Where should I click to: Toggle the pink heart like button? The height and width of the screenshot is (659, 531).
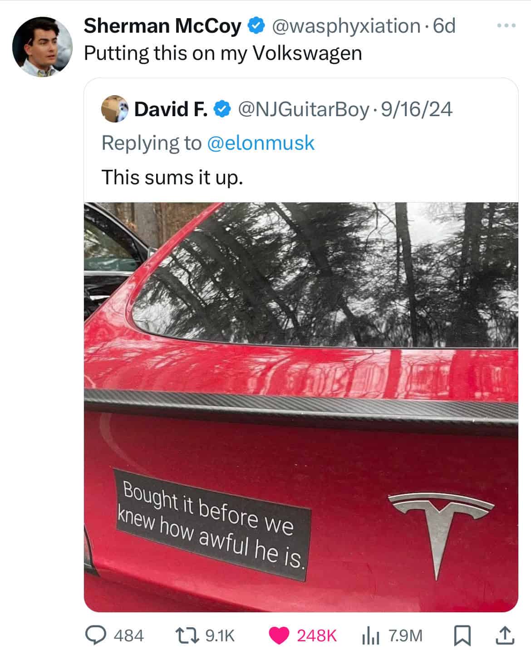279,635
